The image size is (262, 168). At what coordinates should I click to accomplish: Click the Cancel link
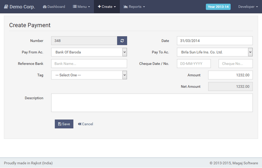[x=85, y=124]
